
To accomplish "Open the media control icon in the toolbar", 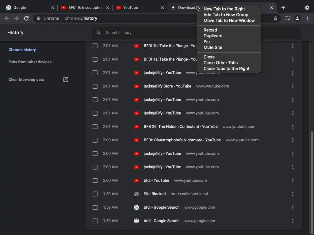I will [x=287, y=18].
